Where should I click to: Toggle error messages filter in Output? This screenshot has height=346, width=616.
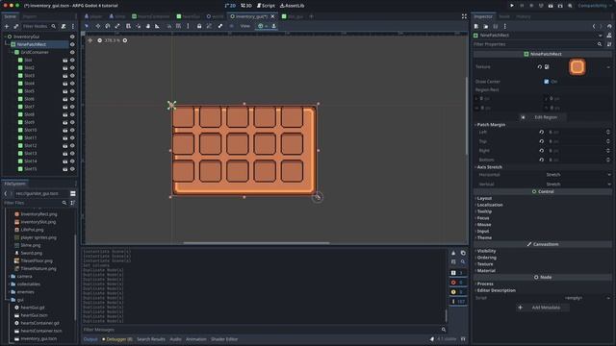(457, 283)
